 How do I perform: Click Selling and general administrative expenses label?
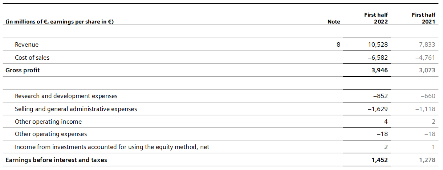(76, 109)
